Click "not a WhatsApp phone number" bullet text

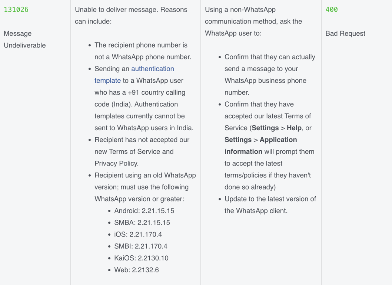(x=143, y=57)
